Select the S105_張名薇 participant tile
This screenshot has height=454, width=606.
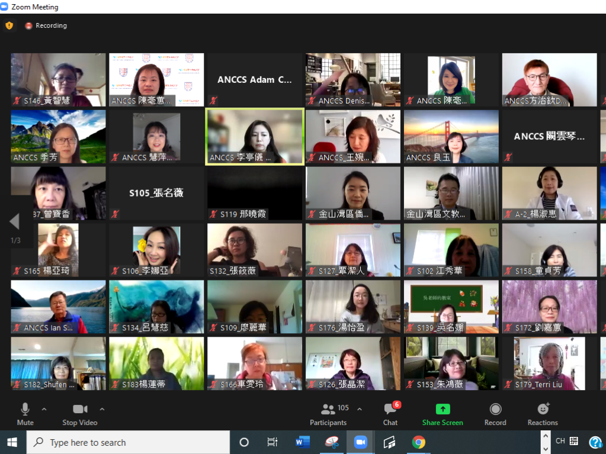[x=156, y=193]
